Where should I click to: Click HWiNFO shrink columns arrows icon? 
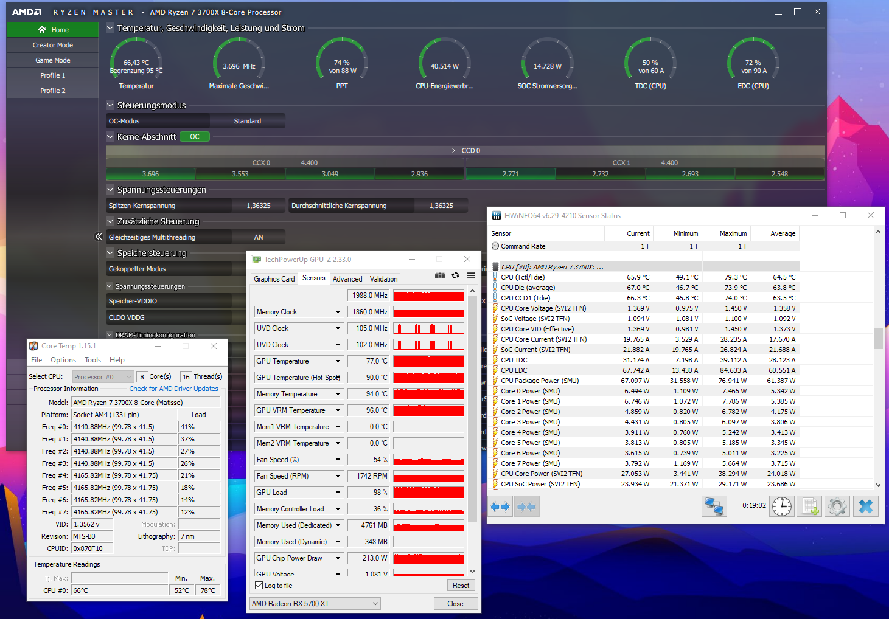pos(526,507)
